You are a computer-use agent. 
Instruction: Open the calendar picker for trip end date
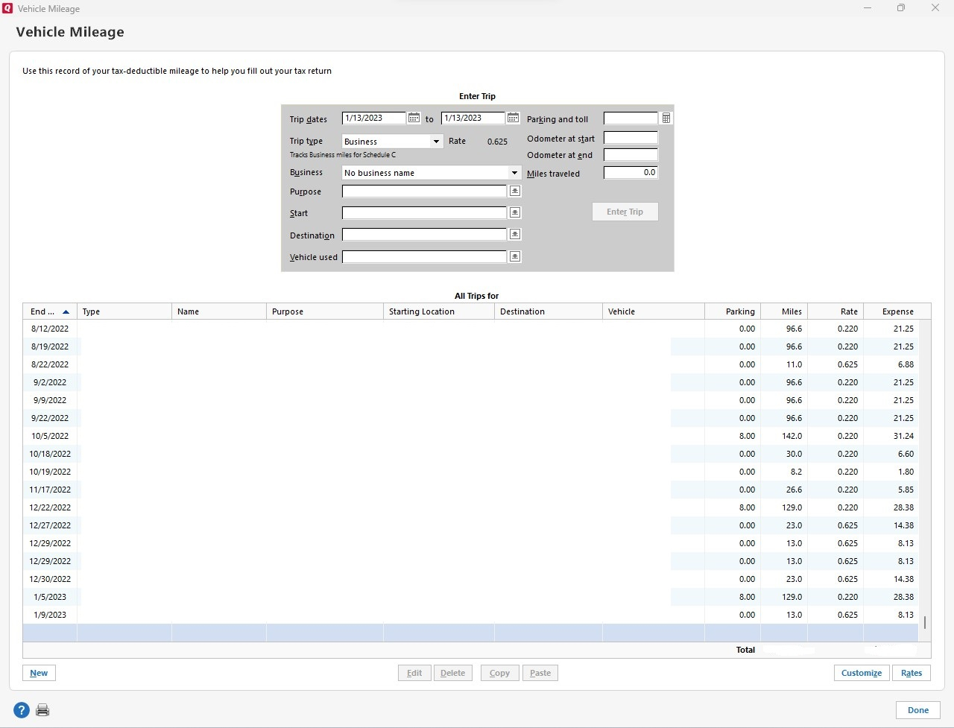point(513,117)
